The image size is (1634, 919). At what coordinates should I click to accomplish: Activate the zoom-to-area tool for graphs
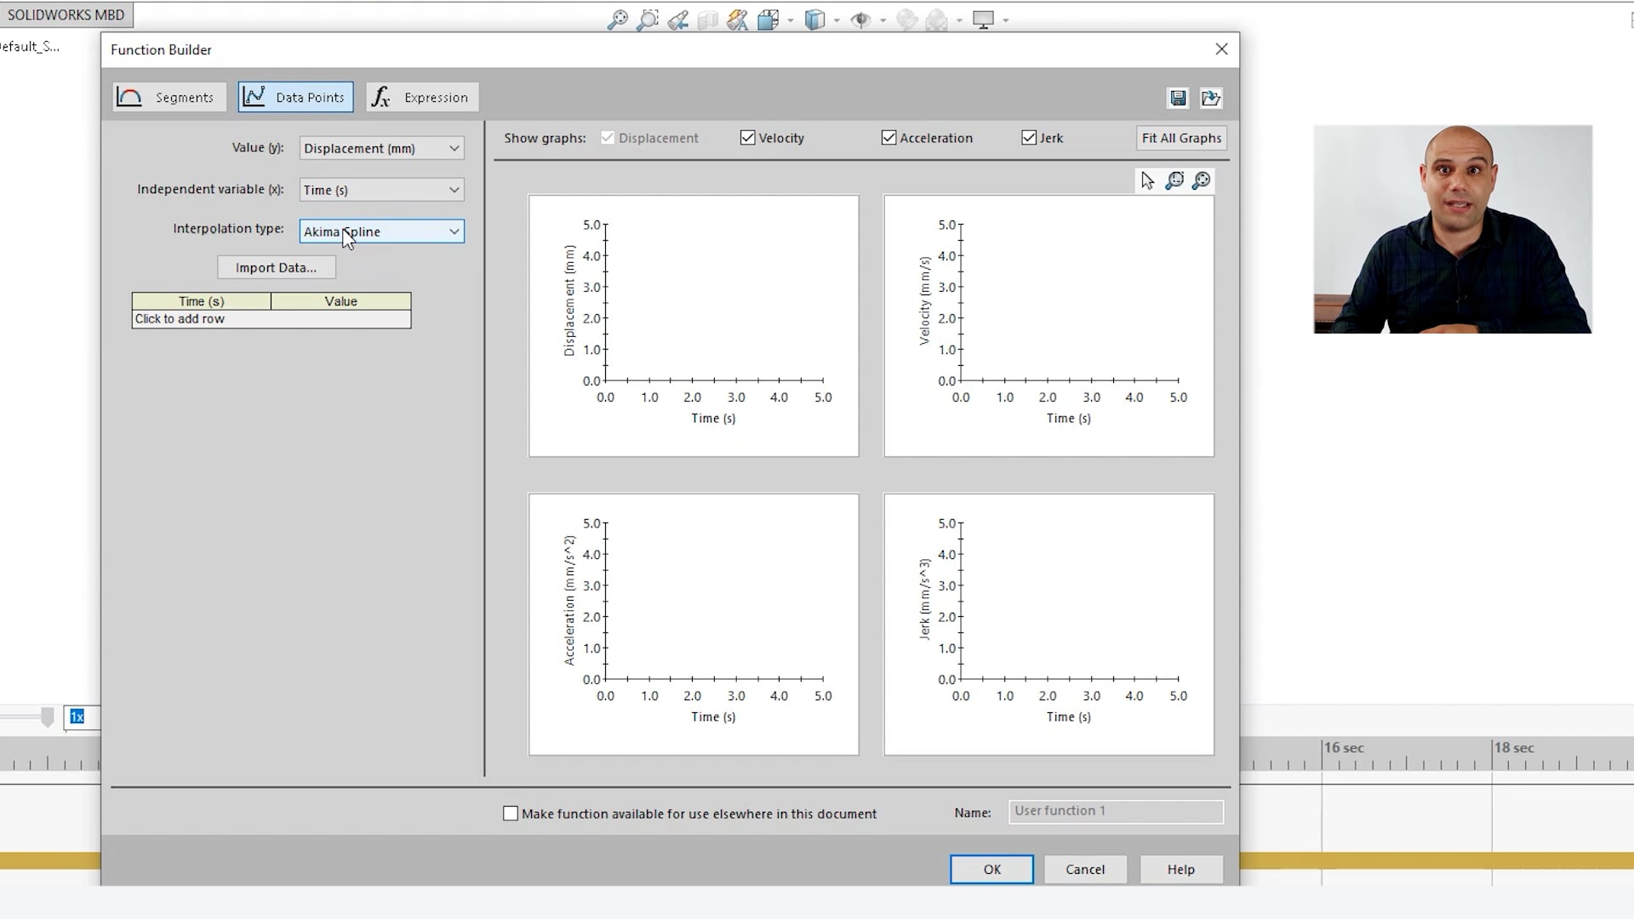1174,180
